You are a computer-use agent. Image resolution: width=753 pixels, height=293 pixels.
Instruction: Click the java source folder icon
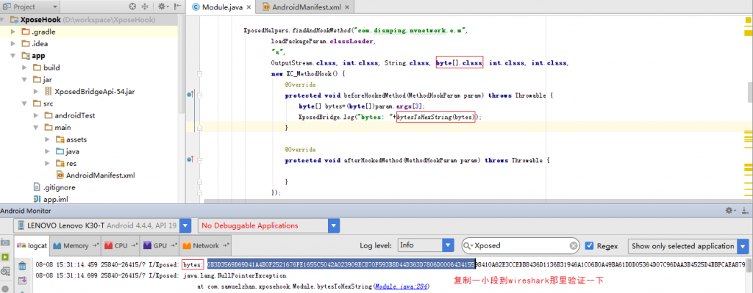click(x=60, y=151)
